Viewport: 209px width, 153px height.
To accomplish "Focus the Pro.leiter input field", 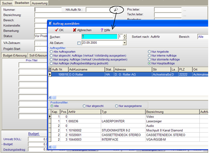I will coord(168,10).
